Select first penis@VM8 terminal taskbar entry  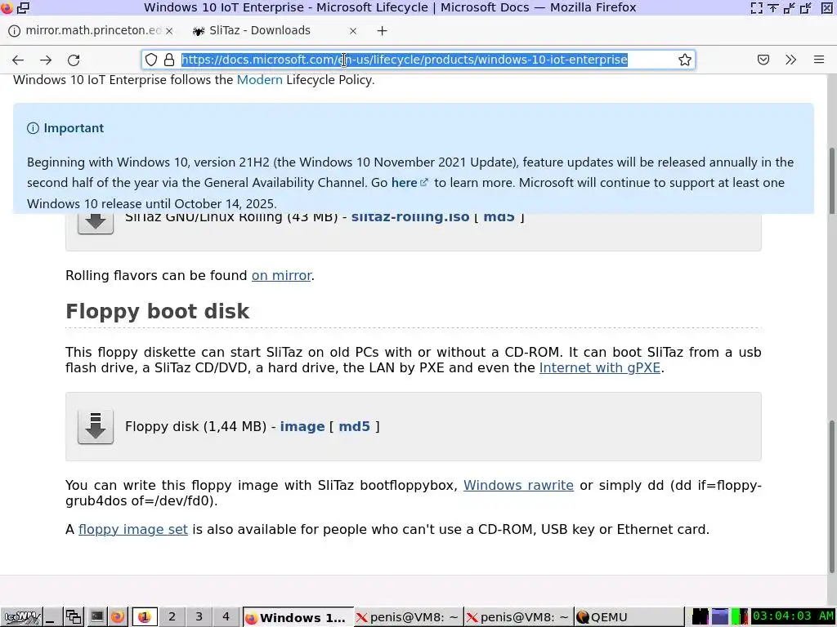(409, 617)
